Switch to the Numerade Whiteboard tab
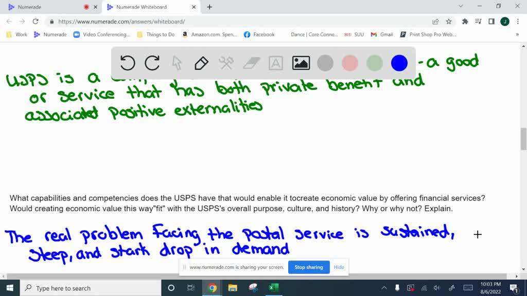This screenshot has height=296, width=527. [144, 8]
